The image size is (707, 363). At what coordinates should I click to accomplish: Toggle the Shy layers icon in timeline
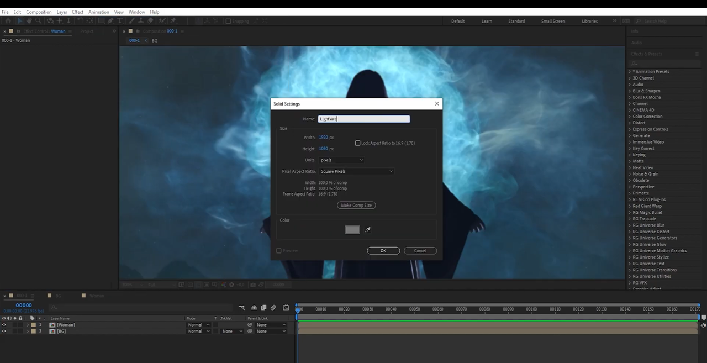point(254,307)
